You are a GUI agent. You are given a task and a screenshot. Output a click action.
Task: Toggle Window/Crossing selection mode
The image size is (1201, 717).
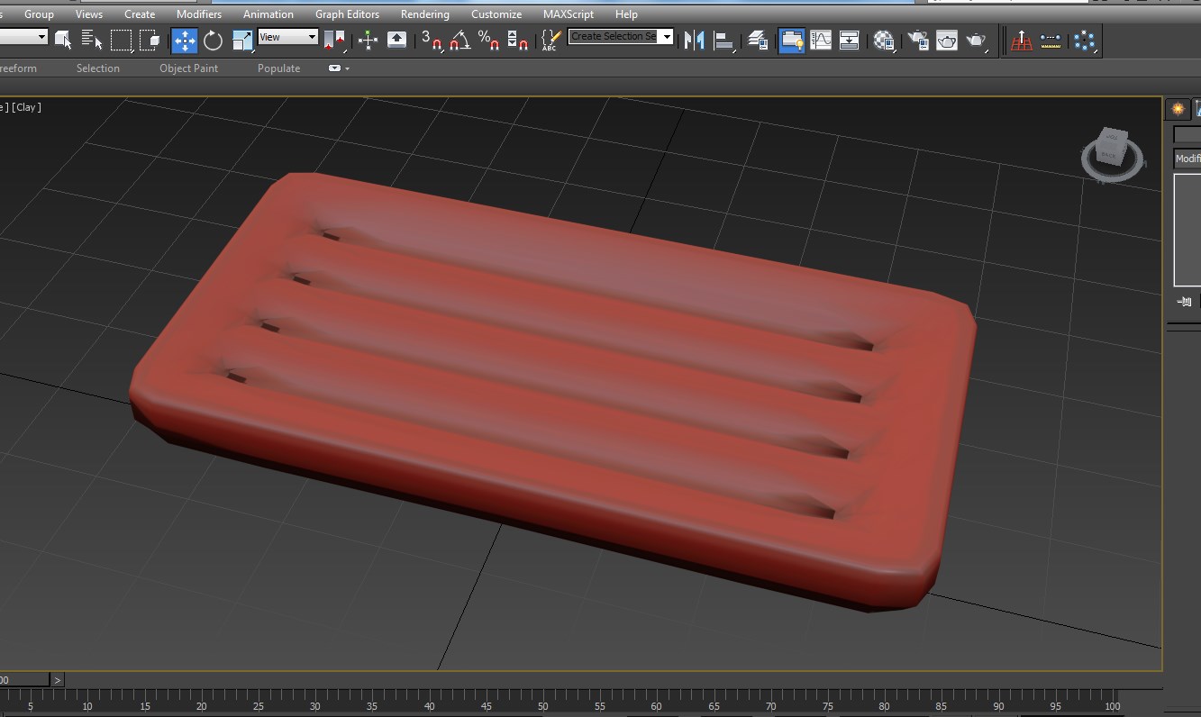coord(150,41)
